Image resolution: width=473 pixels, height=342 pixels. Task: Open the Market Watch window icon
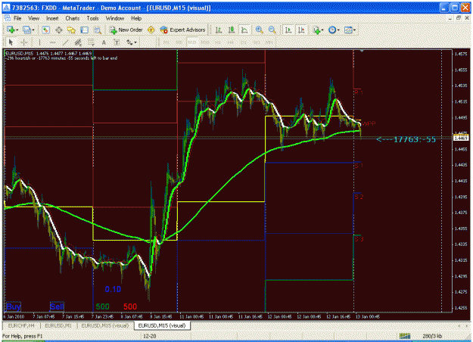point(45,30)
